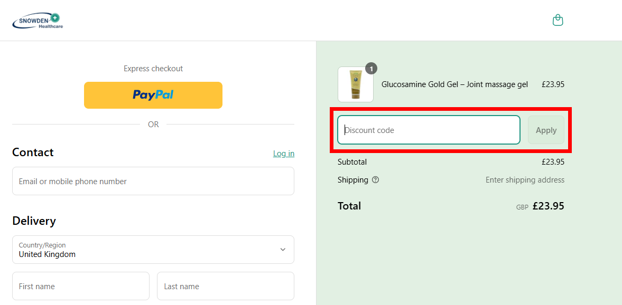Click the First name field
Image resolution: width=622 pixels, height=305 pixels.
pyautogui.click(x=81, y=286)
